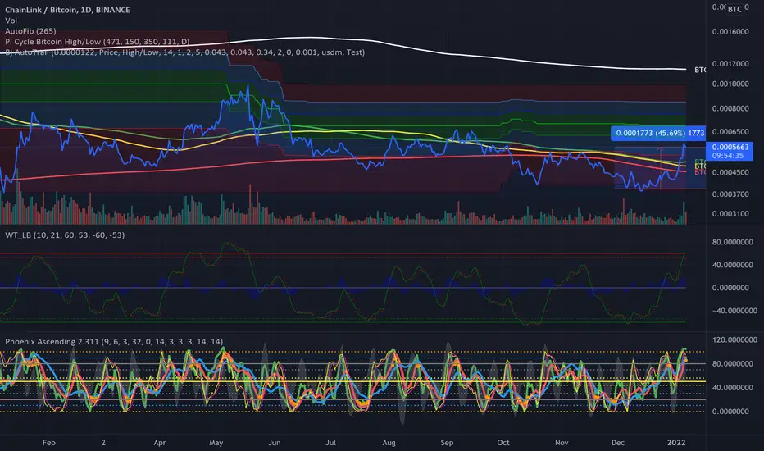Image resolution: width=764 pixels, height=451 pixels.
Task: Select Dec on the time axis
Action: tap(618, 443)
